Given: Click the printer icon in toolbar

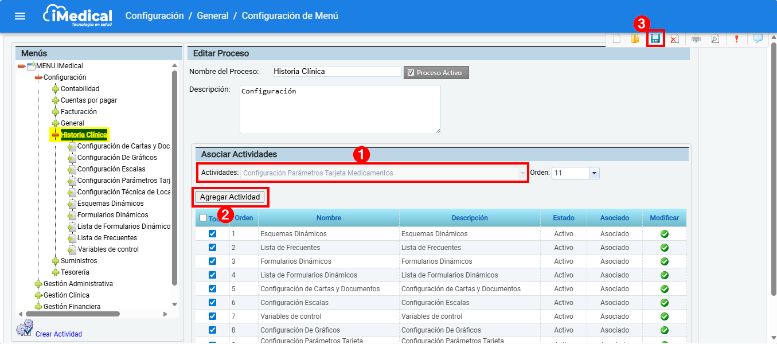Looking at the screenshot, I should (x=696, y=39).
